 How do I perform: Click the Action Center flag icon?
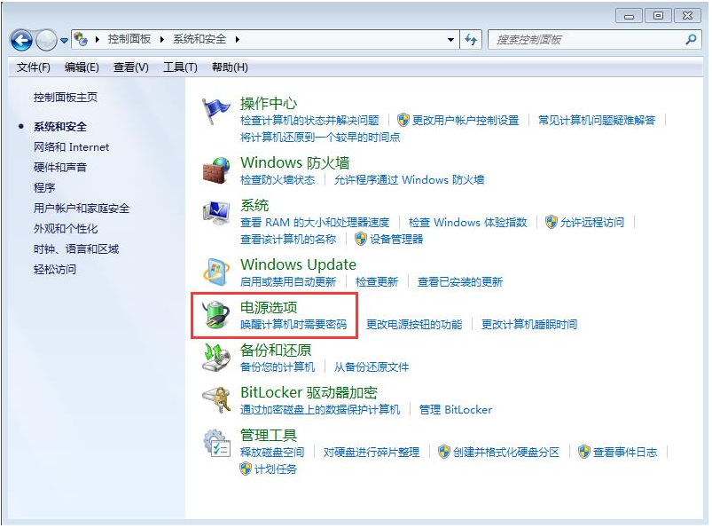click(216, 111)
